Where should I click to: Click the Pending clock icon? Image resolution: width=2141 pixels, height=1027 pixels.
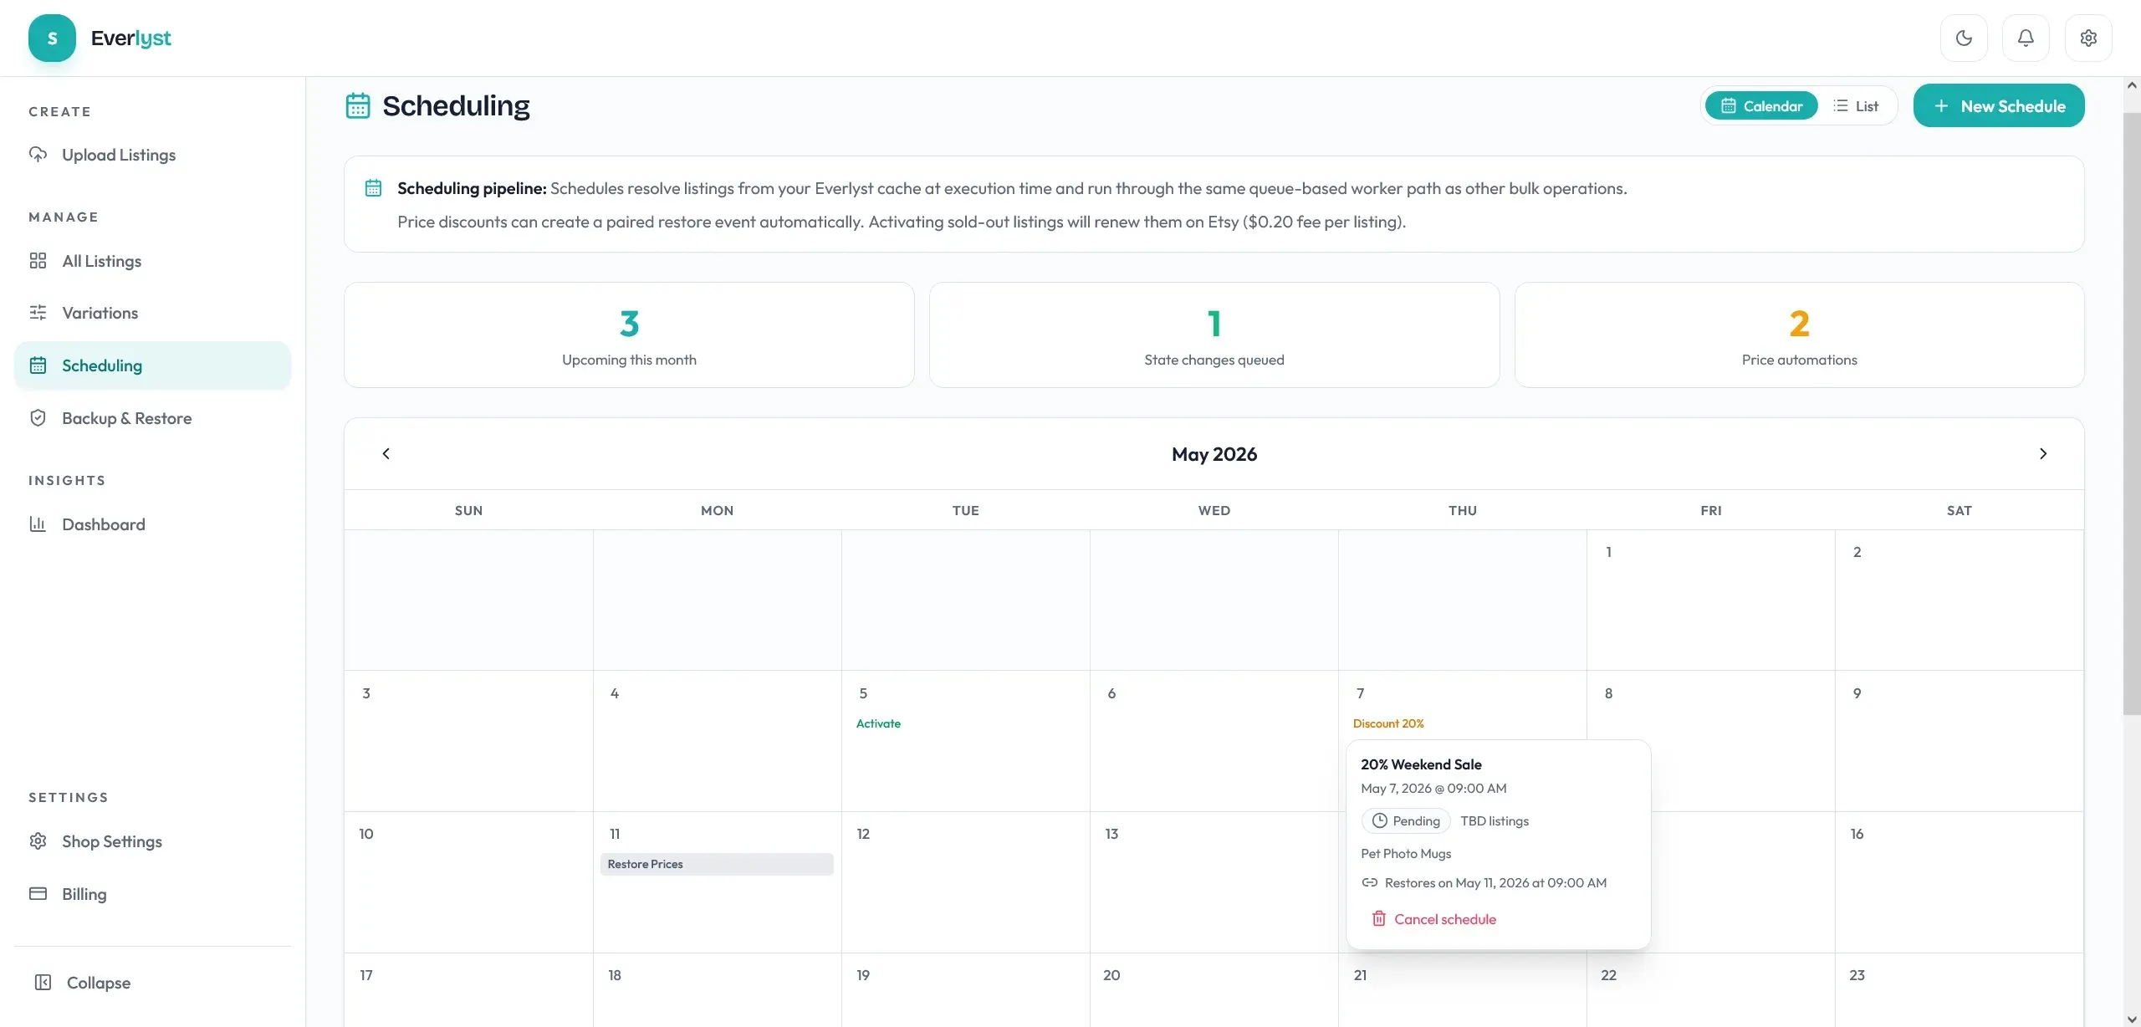(x=1380, y=821)
